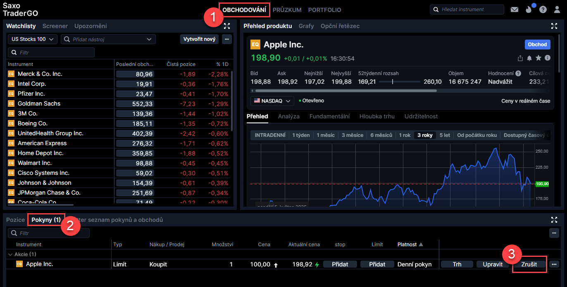Click the EQ icon in Apple order row

(19, 264)
